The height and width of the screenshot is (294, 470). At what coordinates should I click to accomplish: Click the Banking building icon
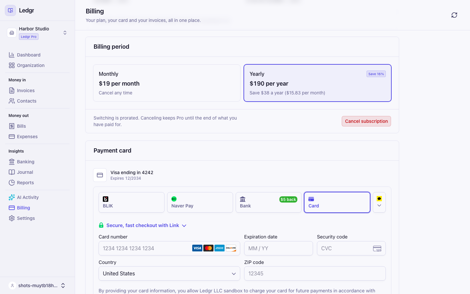[x=12, y=162]
